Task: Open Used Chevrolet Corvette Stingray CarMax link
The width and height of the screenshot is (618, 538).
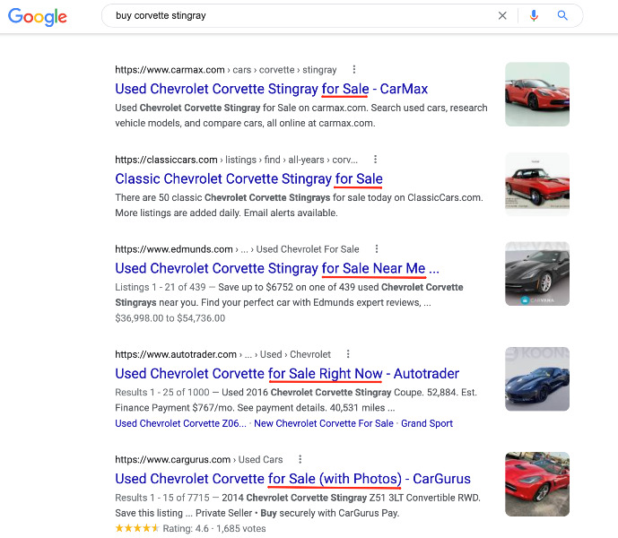Action: coord(271,89)
